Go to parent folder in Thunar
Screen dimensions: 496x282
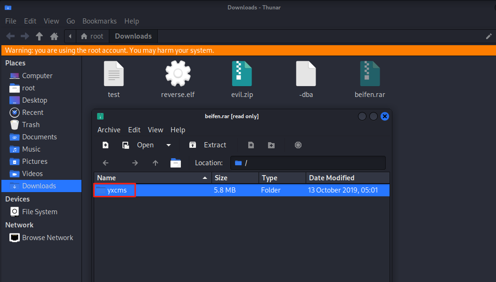point(39,36)
